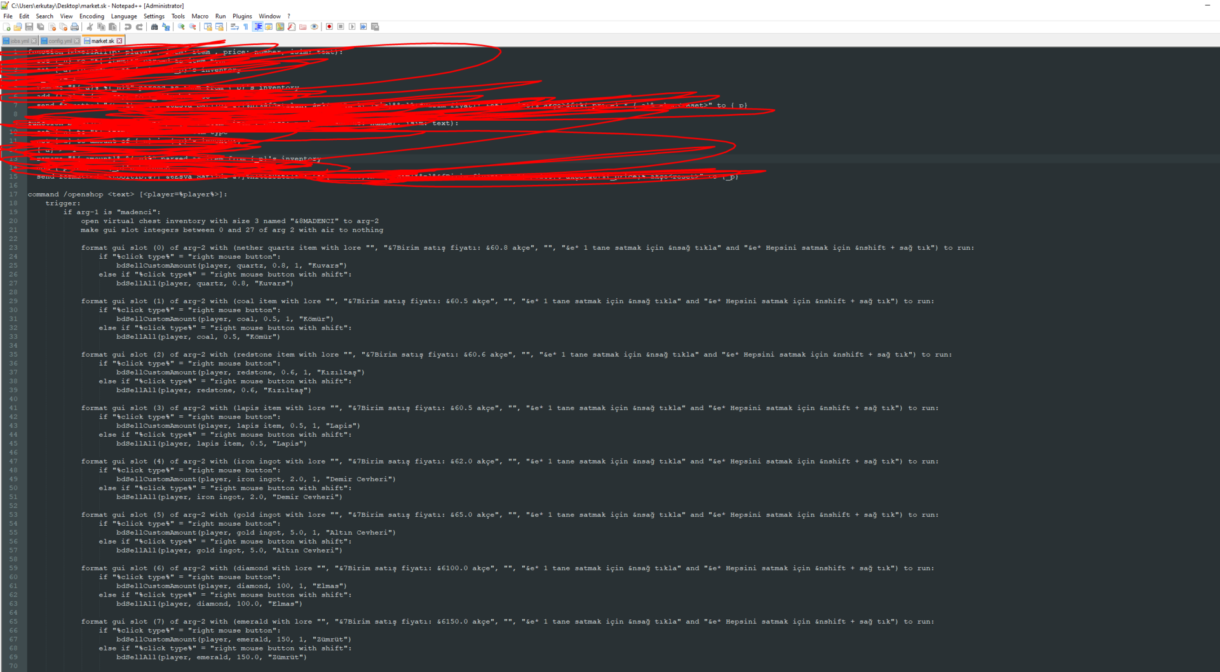Toggle synchronized horizontal scrolling
Viewport: 1220px width, 672px height.
(x=219, y=27)
